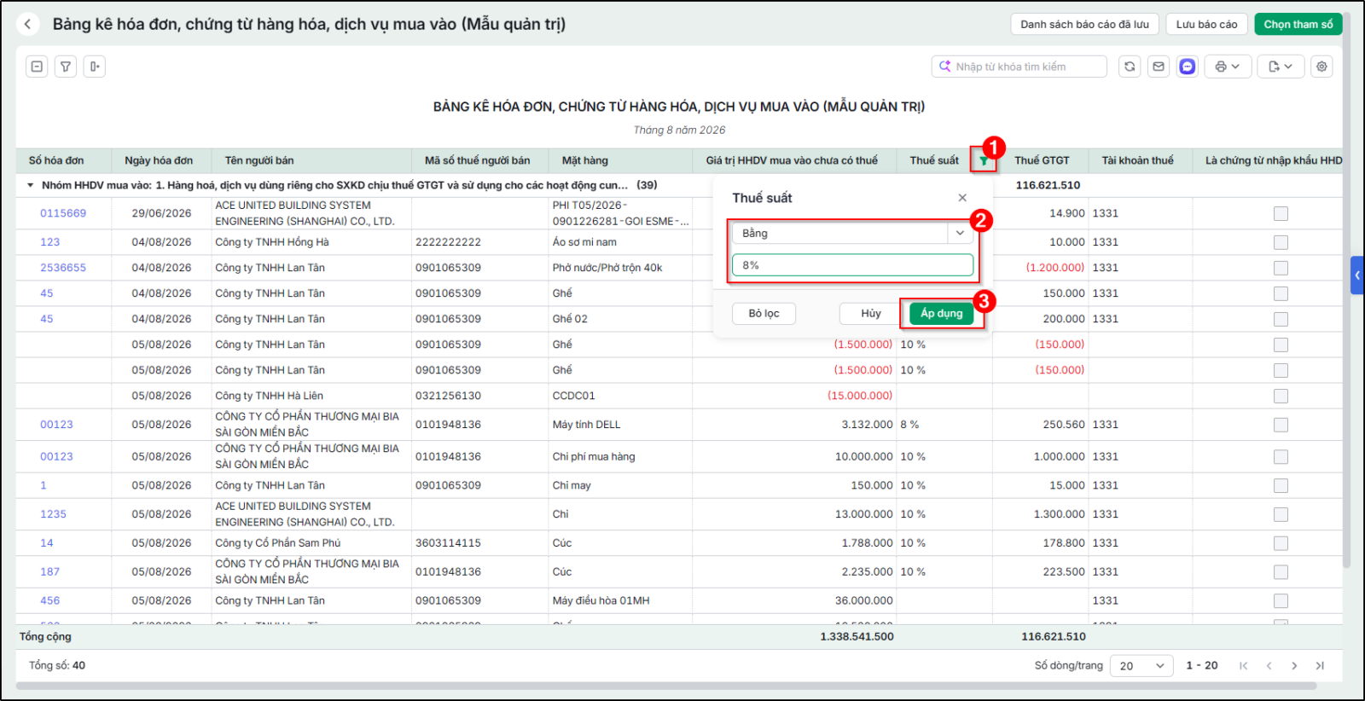
Task: Go to the next page
Action: (1294, 666)
